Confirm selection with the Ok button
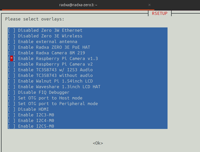200x152 pixels. 98,143
